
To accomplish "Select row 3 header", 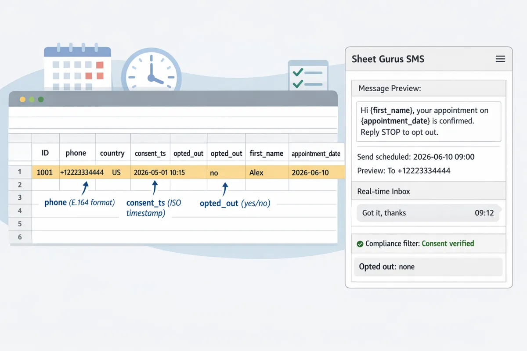I will [20, 197].
